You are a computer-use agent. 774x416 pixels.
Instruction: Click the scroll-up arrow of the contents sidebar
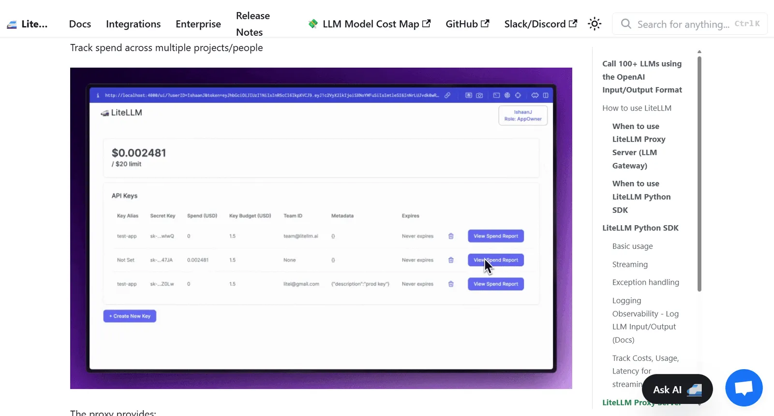[700, 52]
